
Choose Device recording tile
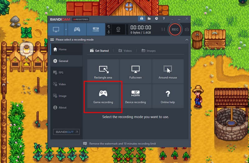click(135, 96)
